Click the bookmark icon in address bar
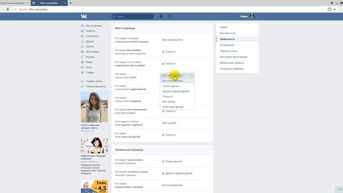This screenshot has height=193, width=343. tap(330, 10)
